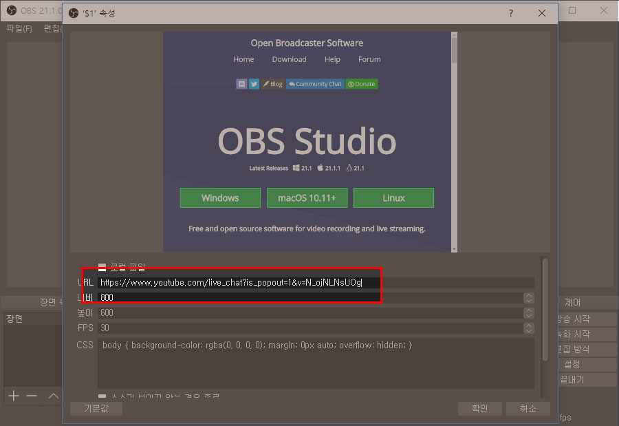Click the preview scrollbar down arrow
This screenshot has height=426, width=619.
click(454, 249)
